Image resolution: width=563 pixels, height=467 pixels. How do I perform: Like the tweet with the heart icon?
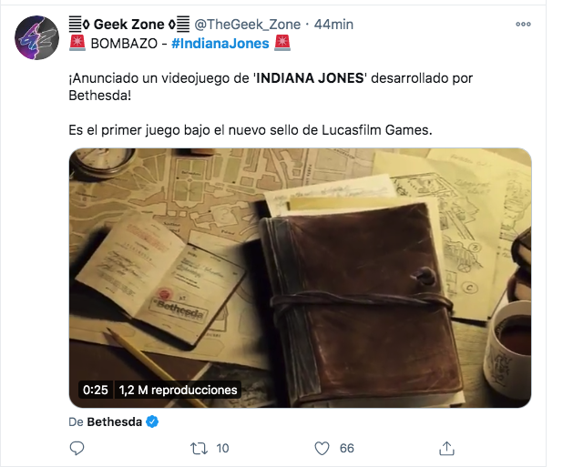click(322, 449)
